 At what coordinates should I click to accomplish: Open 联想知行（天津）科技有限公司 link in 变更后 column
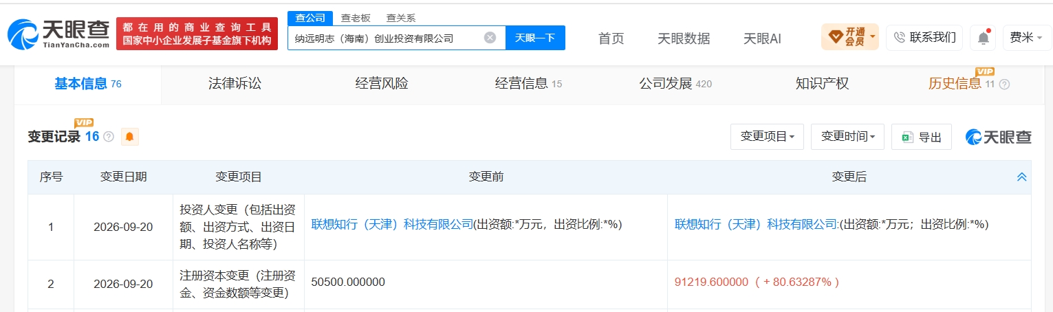(x=756, y=224)
